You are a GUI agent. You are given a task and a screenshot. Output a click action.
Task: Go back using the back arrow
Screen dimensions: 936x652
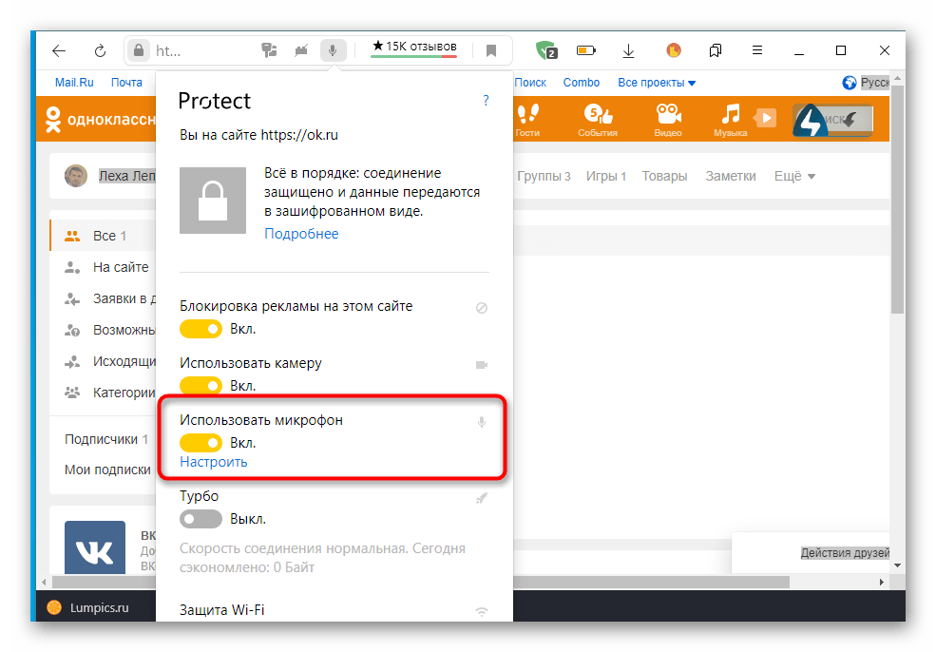point(59,50)
